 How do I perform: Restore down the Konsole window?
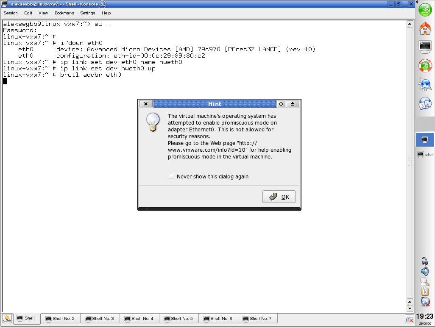399,4
